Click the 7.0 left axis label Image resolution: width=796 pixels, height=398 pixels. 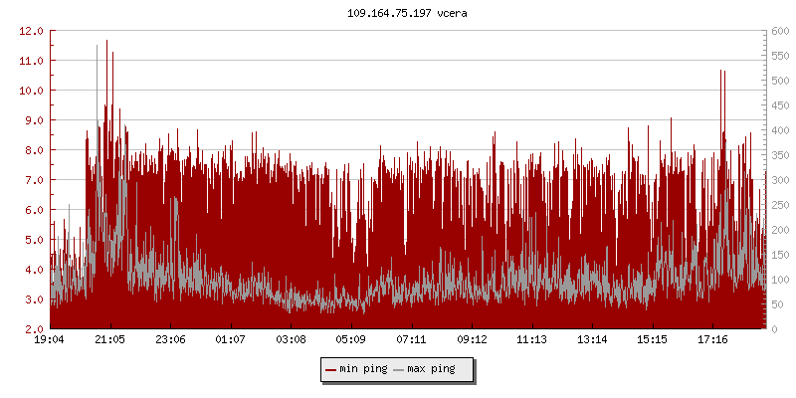click(x=34, y=180)
